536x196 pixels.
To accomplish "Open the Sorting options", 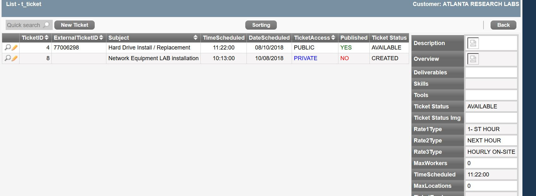I will (x=261, y=25).
